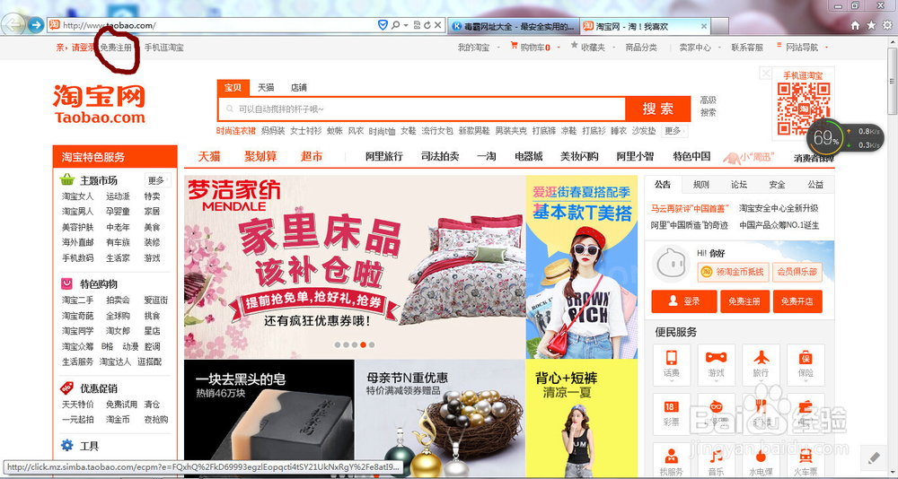This screenshot has width=898, height=479.
Task: Click the orange 搜索 button
Action: point(658,109)
